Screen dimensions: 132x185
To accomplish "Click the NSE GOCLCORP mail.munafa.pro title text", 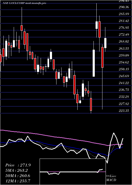I will pos(24,3).
